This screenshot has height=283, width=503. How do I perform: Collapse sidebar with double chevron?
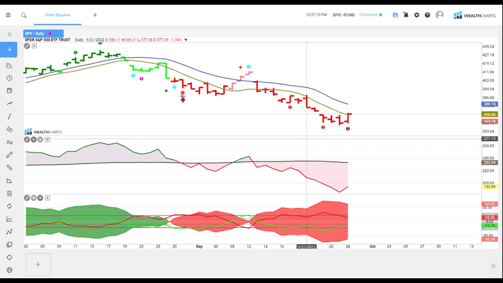(9, 34)
